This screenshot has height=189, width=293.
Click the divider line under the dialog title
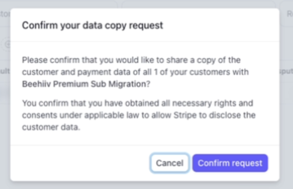coord(145,42)
